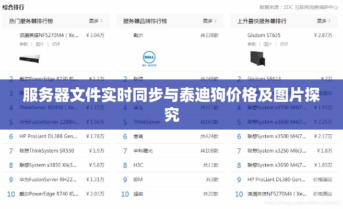Click the Dell brand logo
Screen dimensions: 343x209
coord(149,59)
